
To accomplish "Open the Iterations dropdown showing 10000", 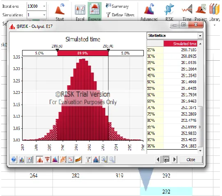I will click(44, 6).
